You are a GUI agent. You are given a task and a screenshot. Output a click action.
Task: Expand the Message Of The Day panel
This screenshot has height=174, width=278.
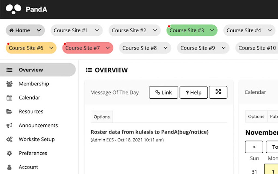[218, 92]
